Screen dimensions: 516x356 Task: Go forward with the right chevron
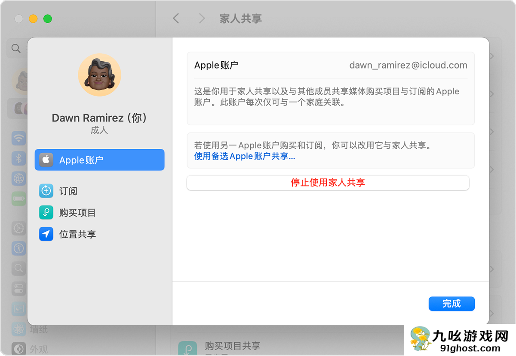click(201, 18)
